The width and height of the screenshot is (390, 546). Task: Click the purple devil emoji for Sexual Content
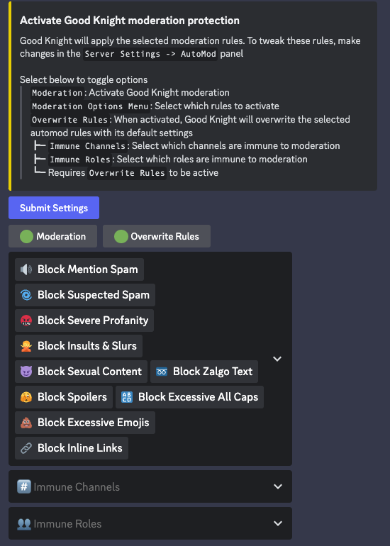(x=26, y=372)
